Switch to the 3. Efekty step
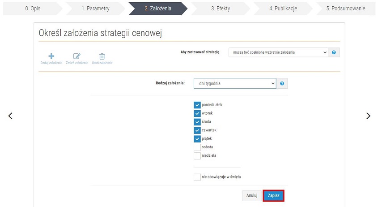This screenshot has height=207, width=378. (x=221, y=9)
